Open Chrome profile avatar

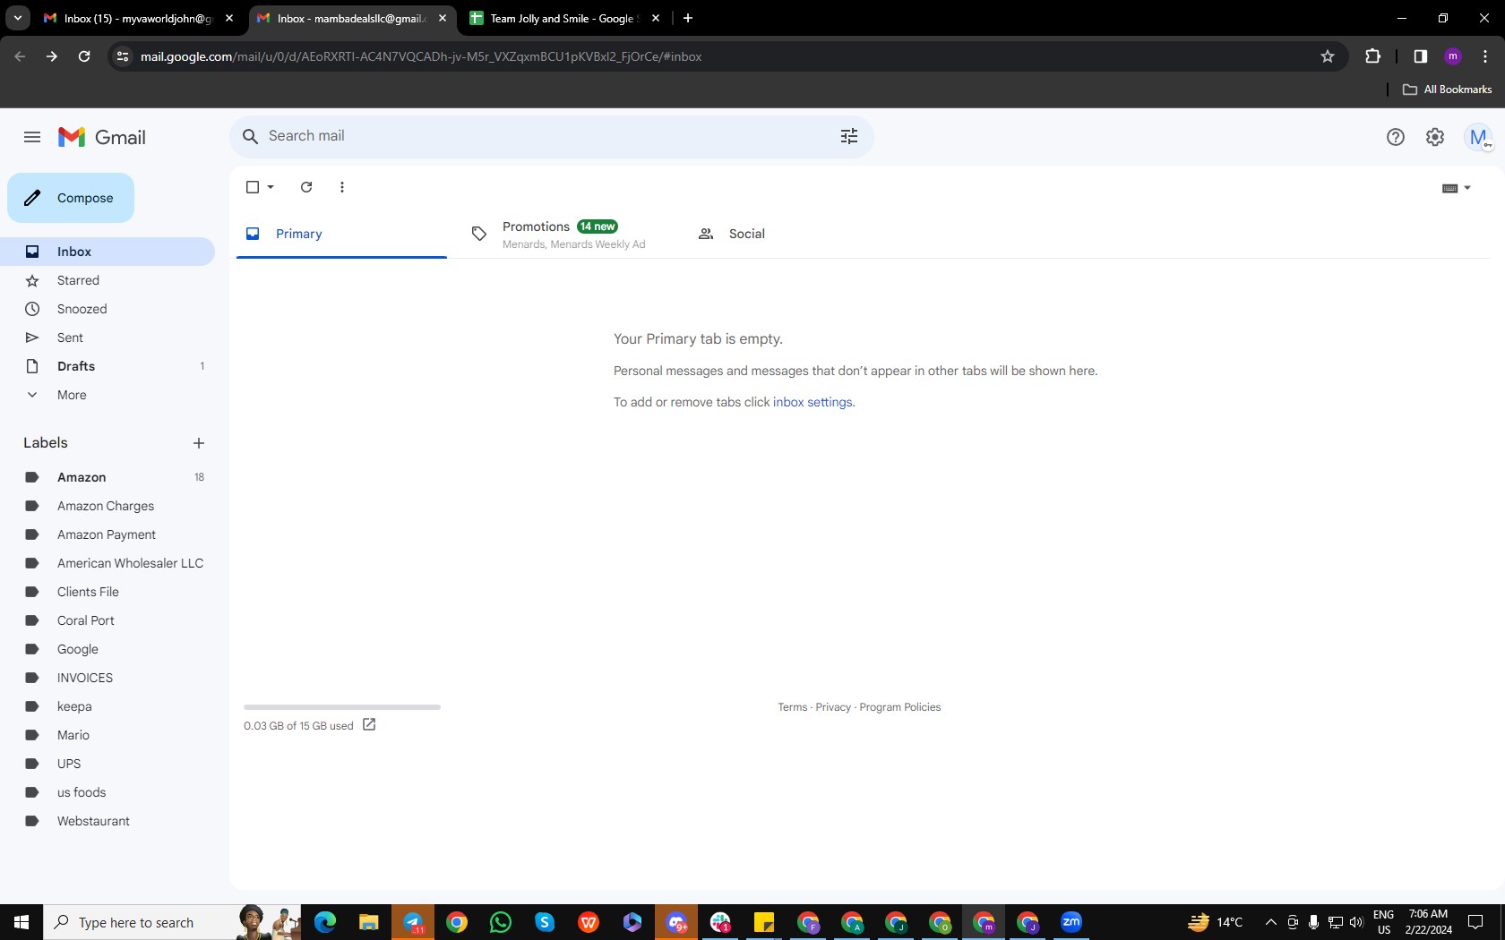pyautogui.click(x=1453, y=56)
